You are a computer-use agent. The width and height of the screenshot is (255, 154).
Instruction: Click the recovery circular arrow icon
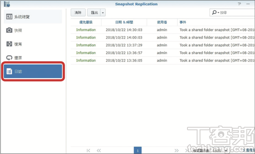tap(9, 58)
